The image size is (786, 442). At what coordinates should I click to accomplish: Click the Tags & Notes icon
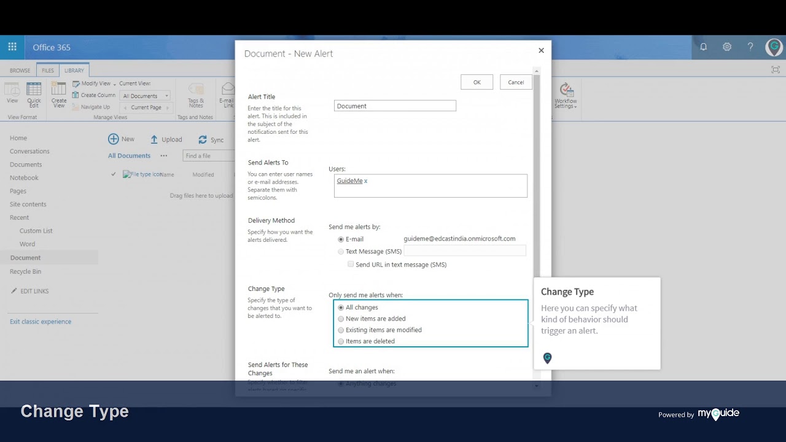pyautogui.click(x=196, y=89)
